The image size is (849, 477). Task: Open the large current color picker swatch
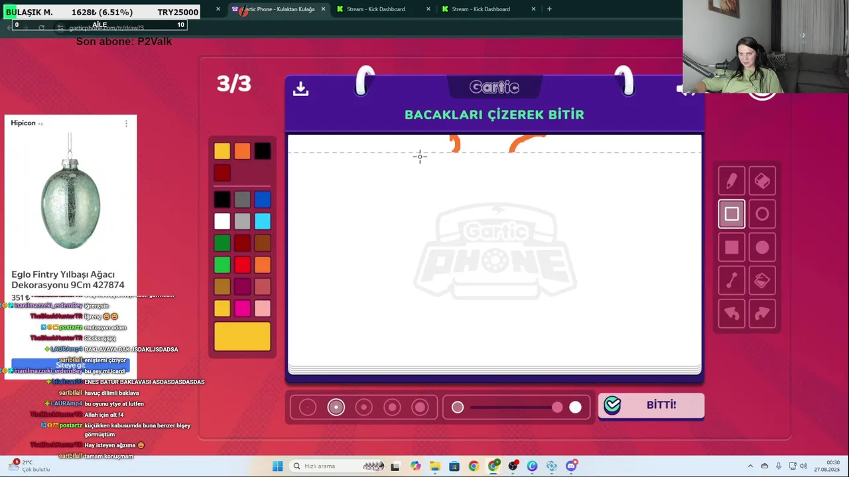(242, 336)
